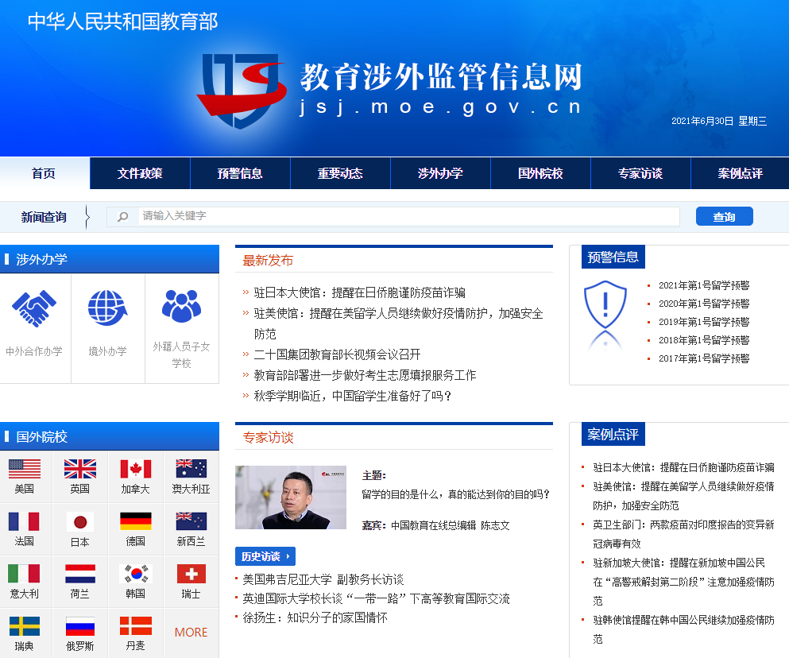This screenshot has height=658, width=789.
Task: Focus the 请输入关键字 search field
Action: (408, 216)
